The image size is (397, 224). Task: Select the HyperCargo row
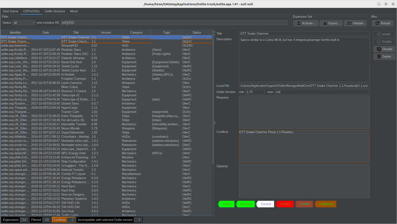click(106, 108)
